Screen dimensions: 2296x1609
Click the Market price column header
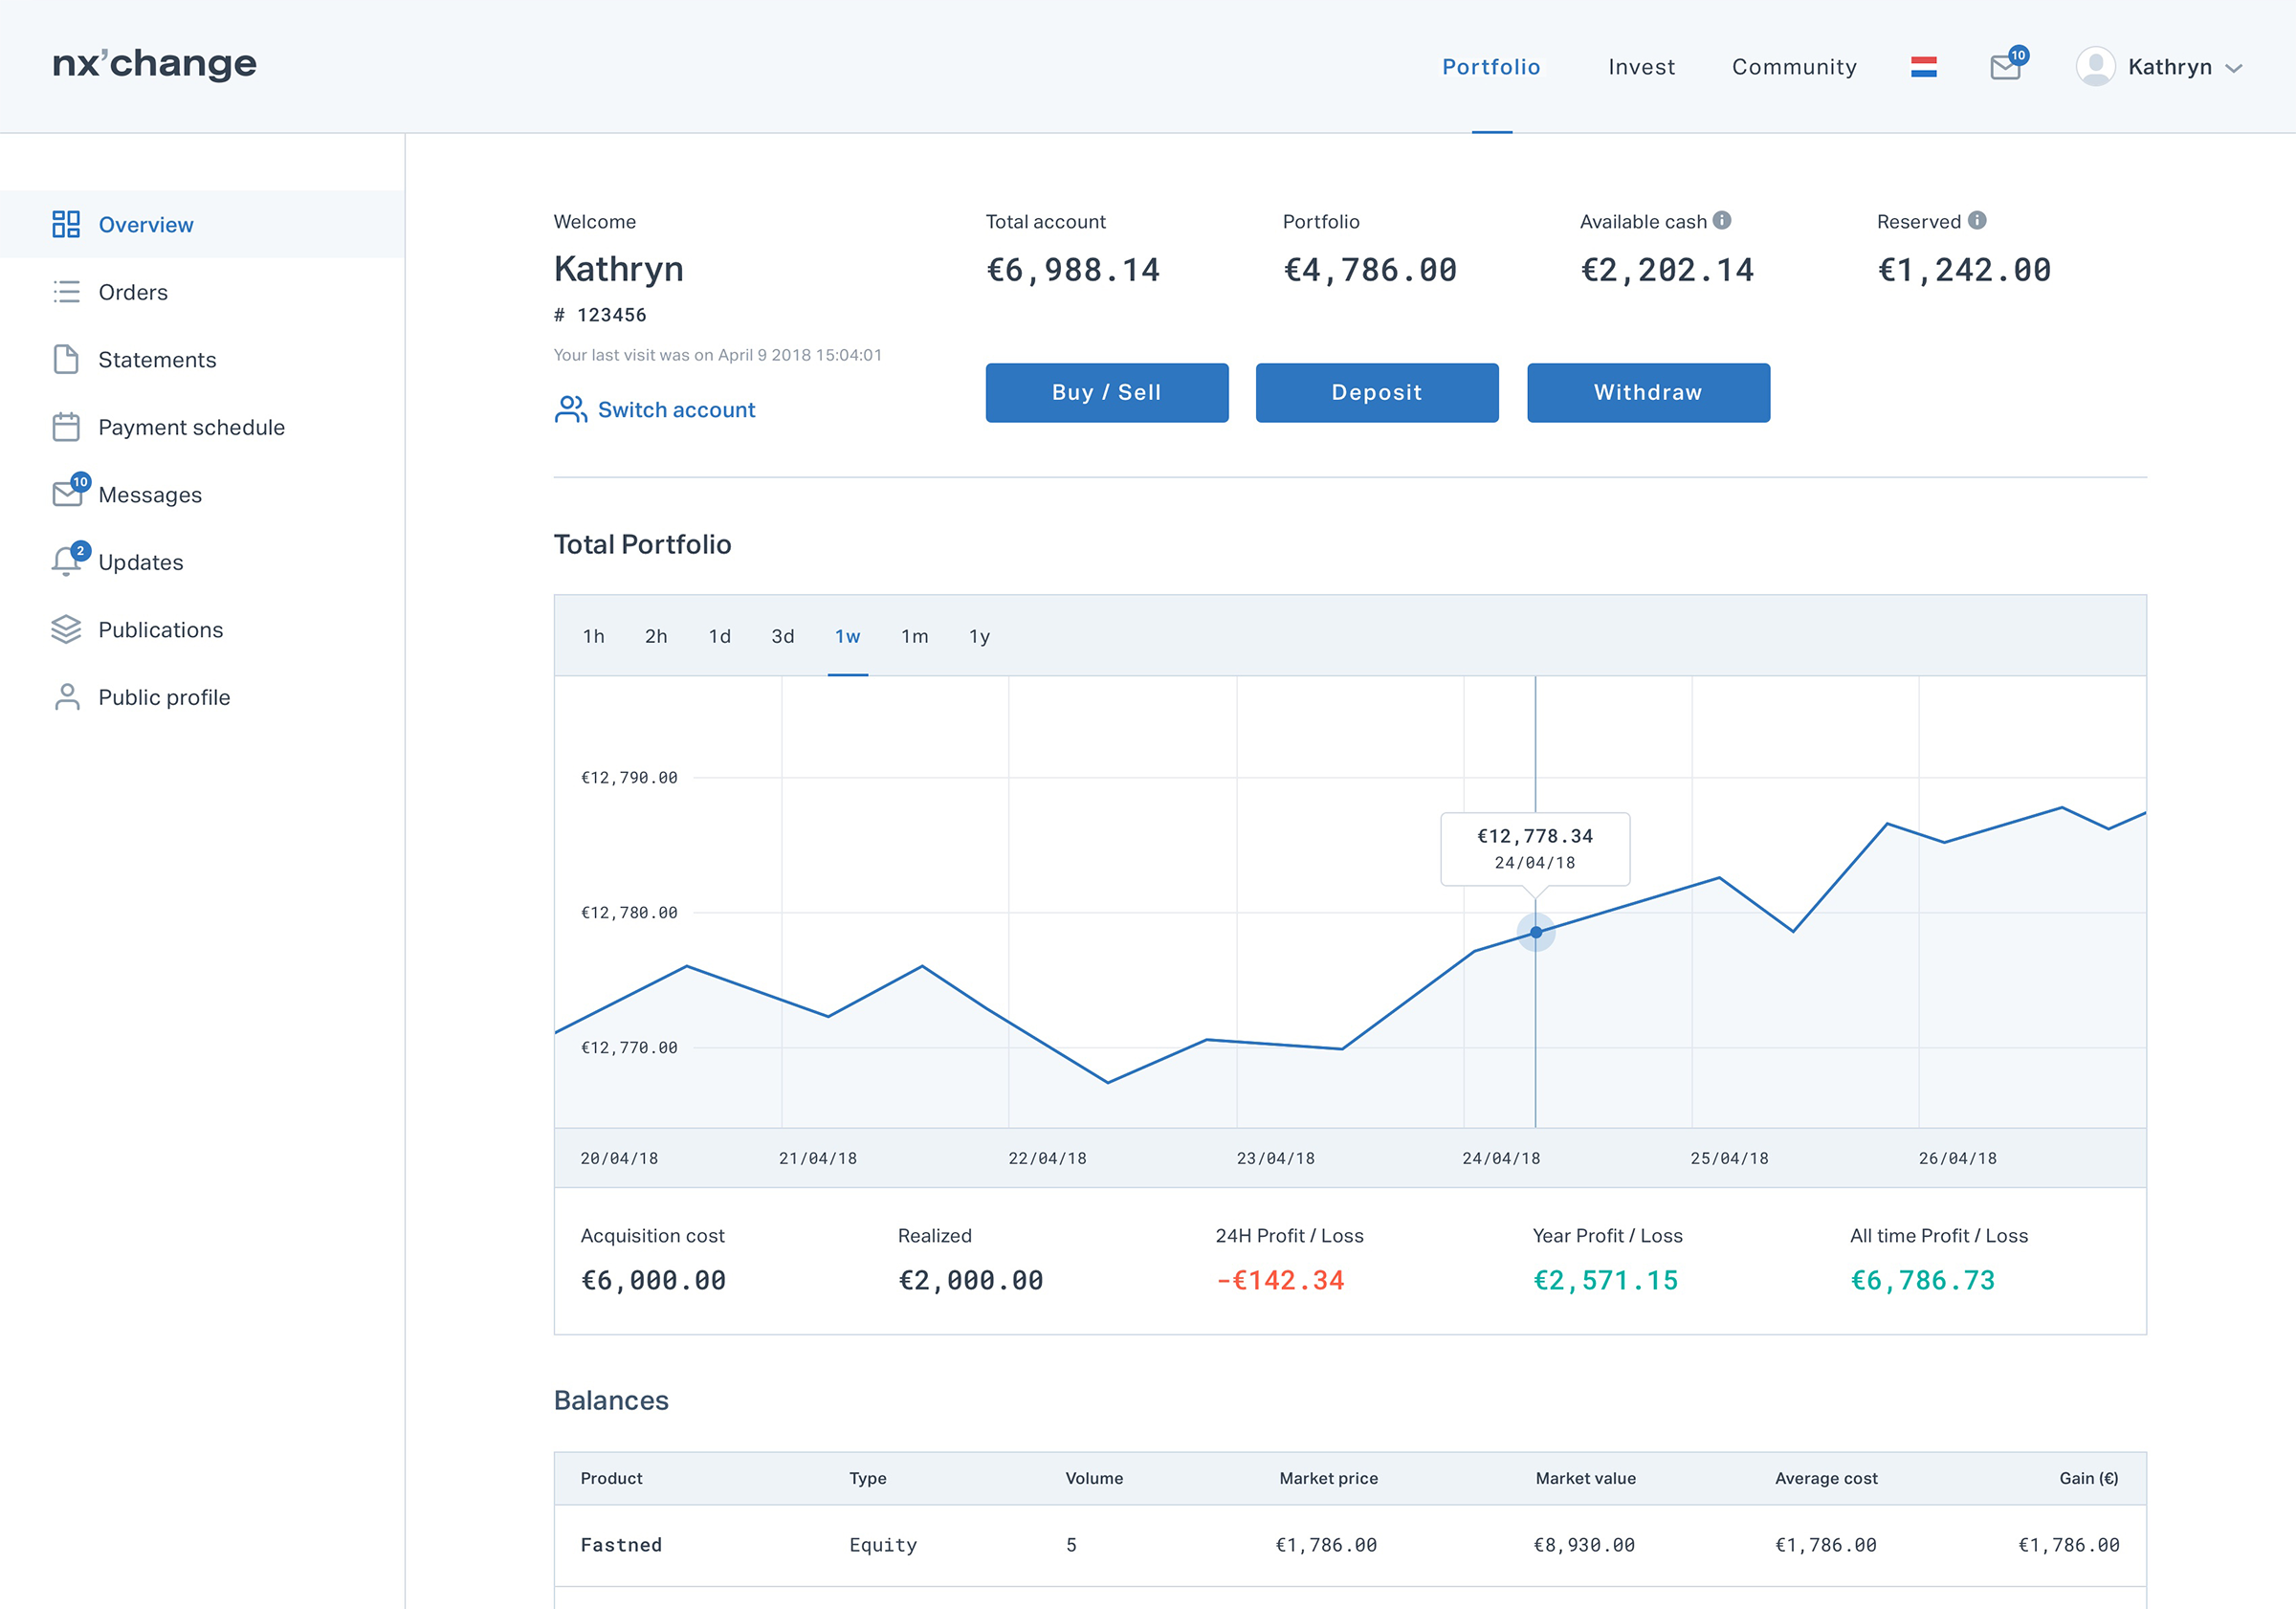1328,1478
